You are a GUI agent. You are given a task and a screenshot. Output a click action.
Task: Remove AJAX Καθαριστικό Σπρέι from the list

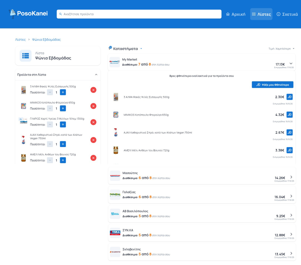point(93,140)
